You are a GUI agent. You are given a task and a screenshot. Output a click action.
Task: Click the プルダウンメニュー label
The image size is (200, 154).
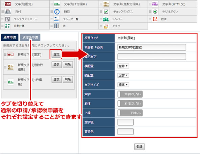coord(26,19)
